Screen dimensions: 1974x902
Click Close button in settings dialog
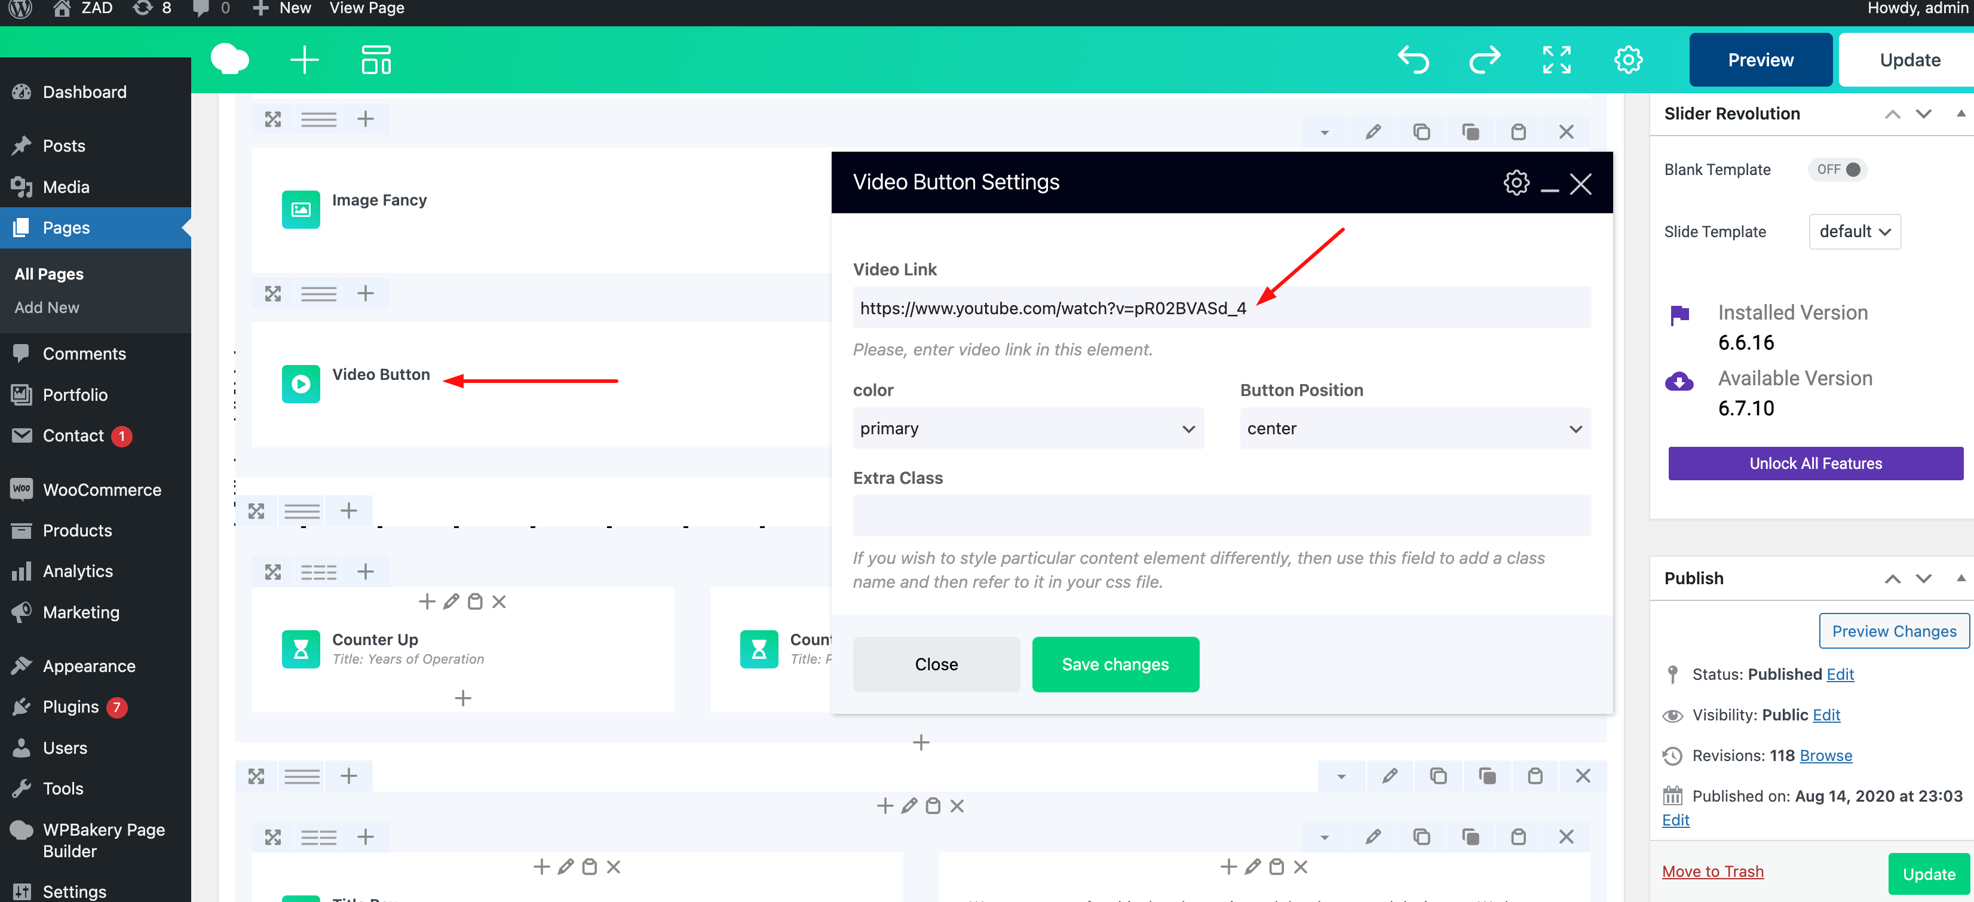coord(936,664)
